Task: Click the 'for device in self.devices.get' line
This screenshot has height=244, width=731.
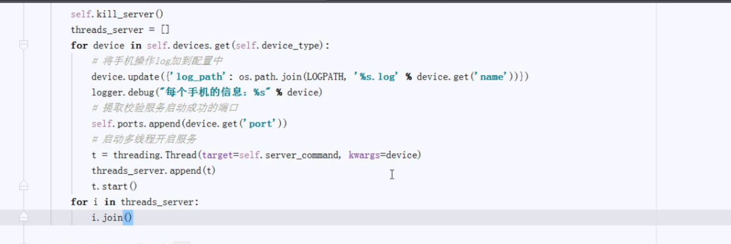Action: [x=200, y=46]
